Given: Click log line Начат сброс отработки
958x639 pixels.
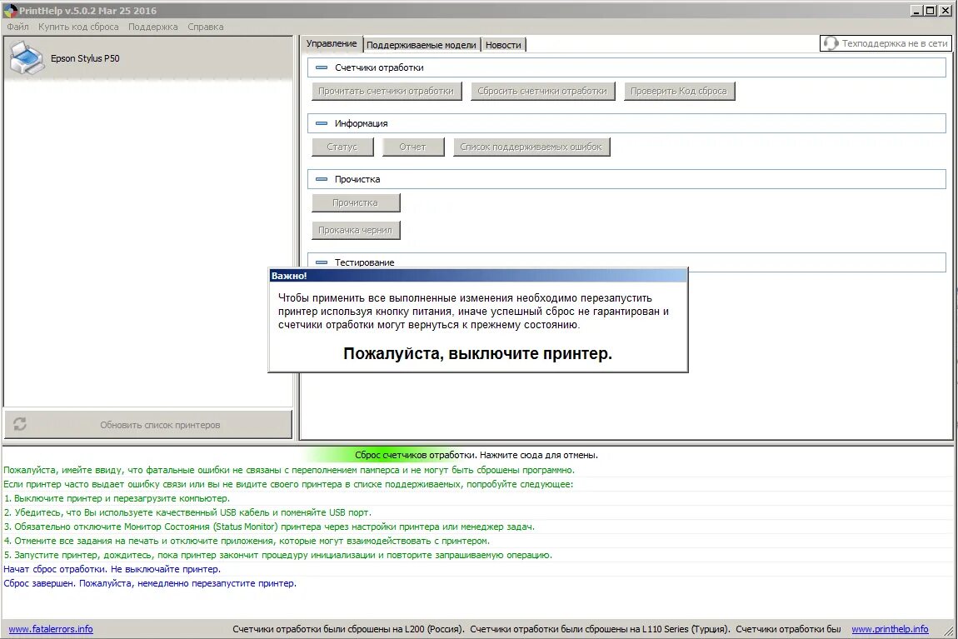Looking at the screenshot, I should pos(112,569).
